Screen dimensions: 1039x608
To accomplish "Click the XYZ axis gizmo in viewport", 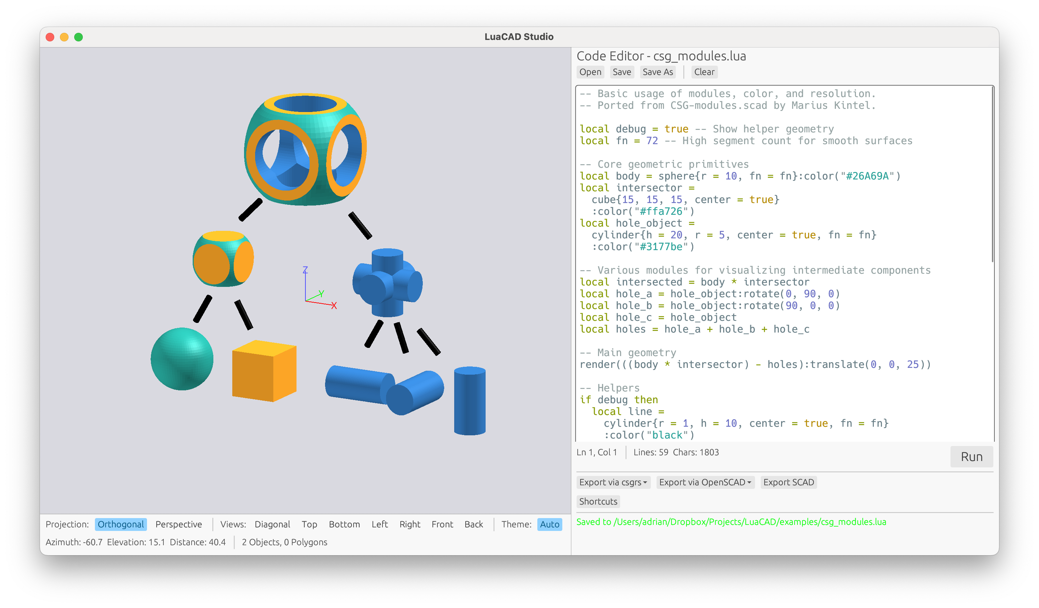I will [x=320, y=288].
